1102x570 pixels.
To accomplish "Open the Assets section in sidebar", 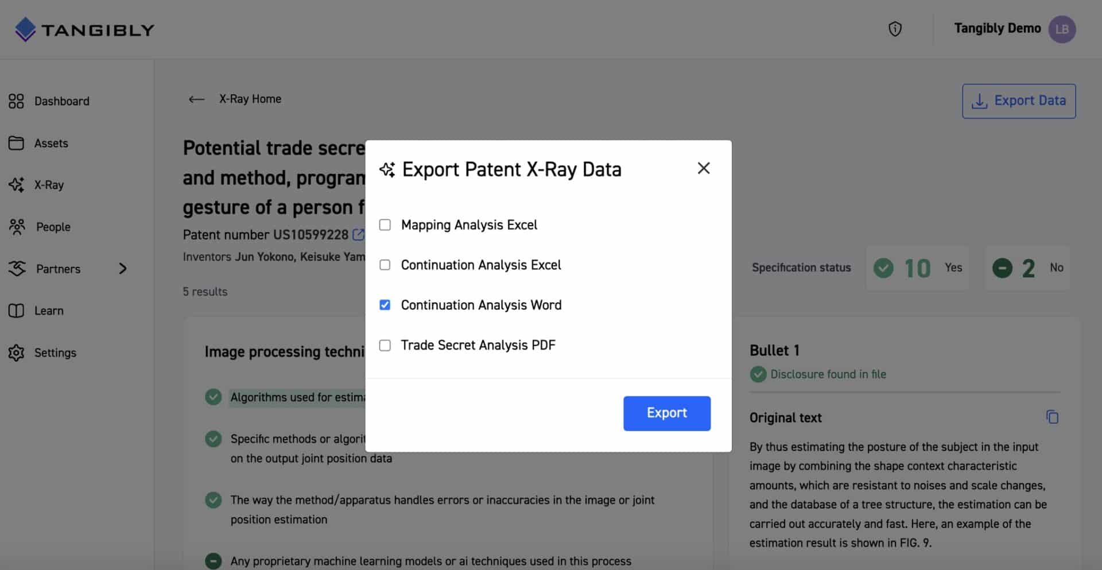I will 51,143.
